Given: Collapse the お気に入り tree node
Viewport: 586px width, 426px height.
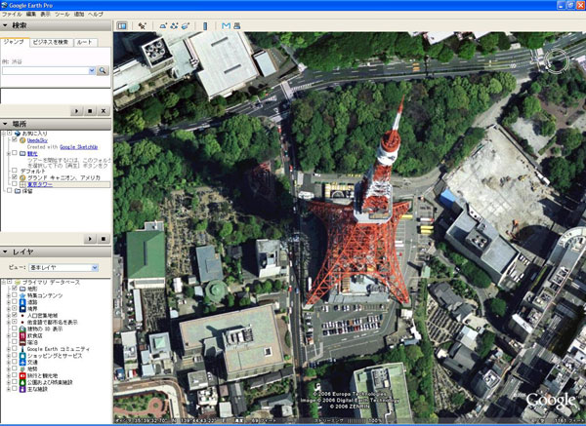Looking at the screenshot, I should (4, 134).
